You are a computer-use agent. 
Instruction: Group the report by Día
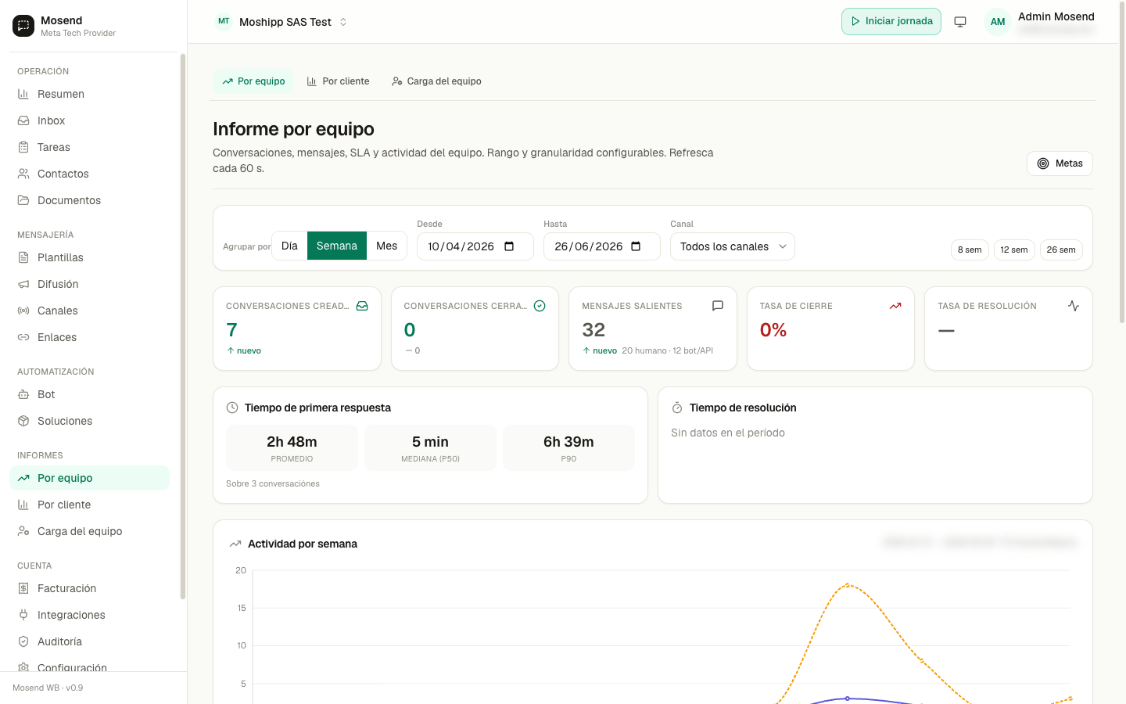pyautogui.click(x=289, y=246)
